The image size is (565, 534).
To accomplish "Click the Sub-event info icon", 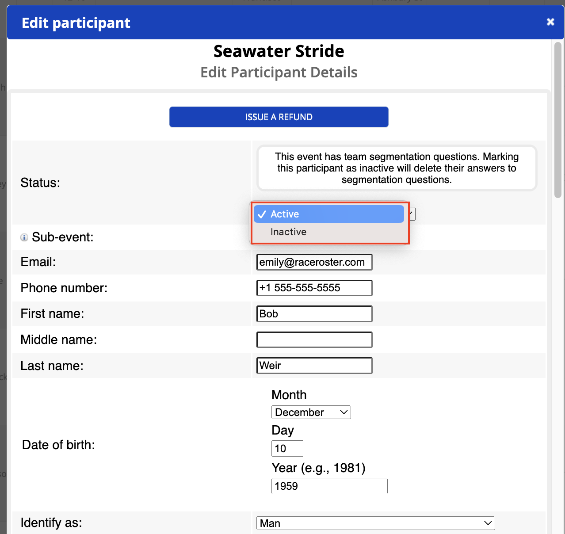I will click(24, 238).
